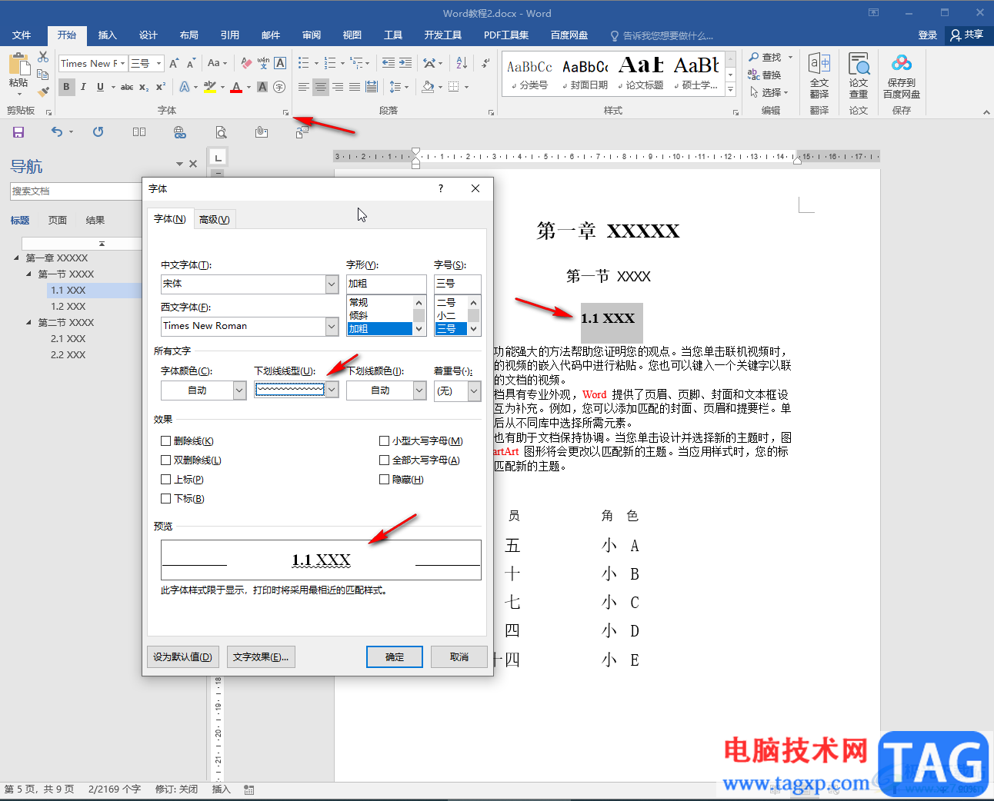Click the decrease indent icon
Image resolution: width=994 pixels, height=801 pixels.
pyautogui.click(x=389, y=63)
